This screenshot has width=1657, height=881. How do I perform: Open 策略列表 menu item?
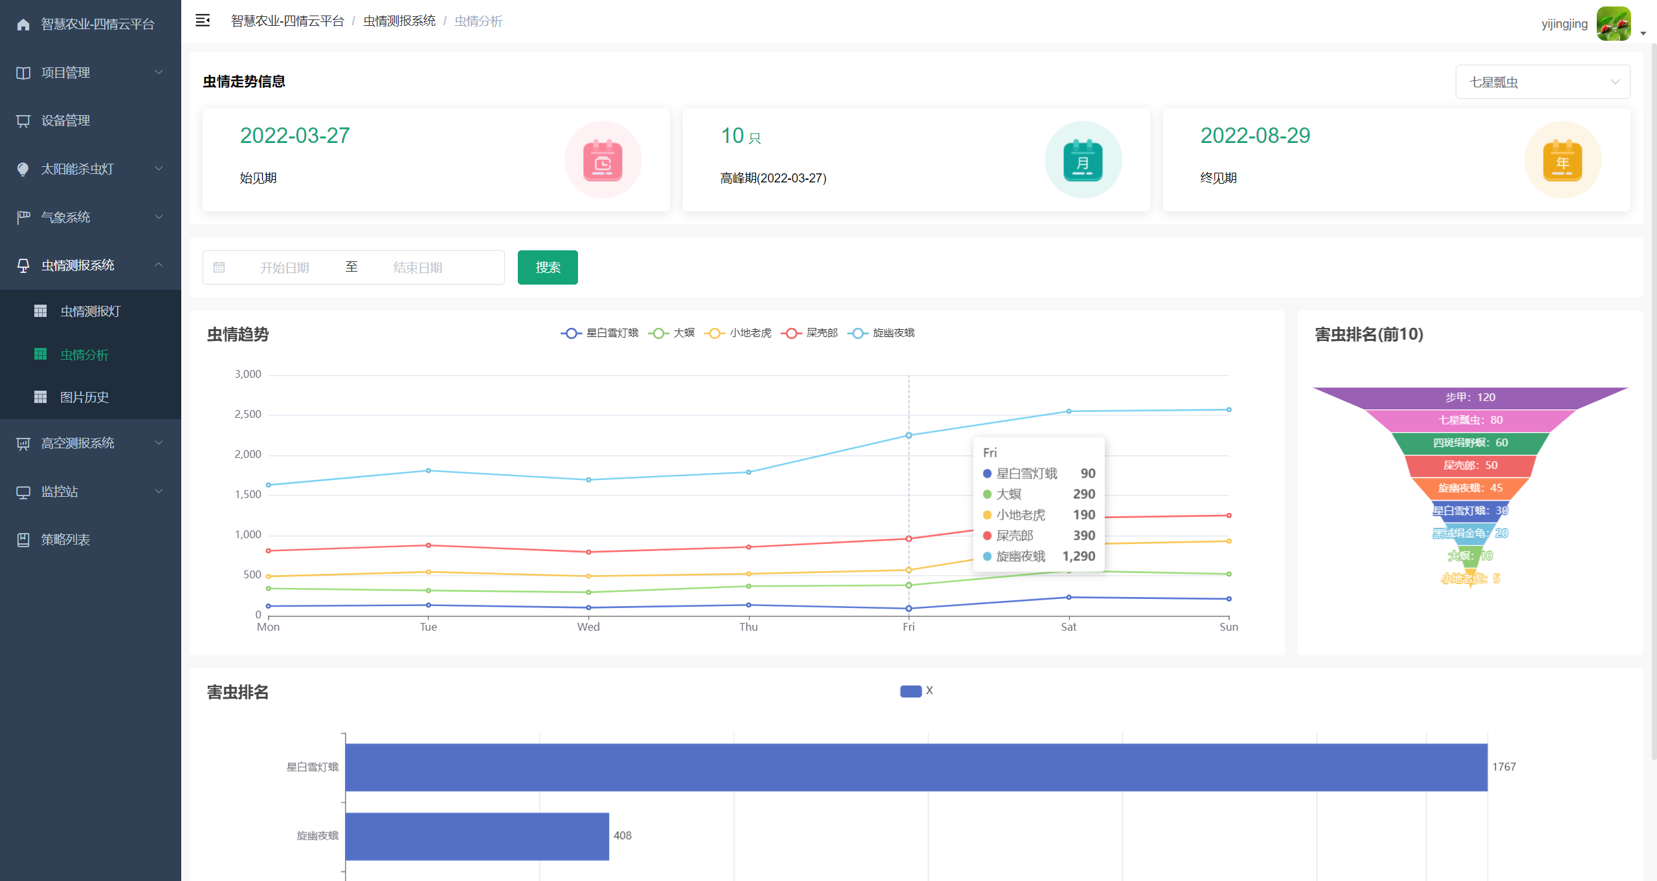(91, 540)
